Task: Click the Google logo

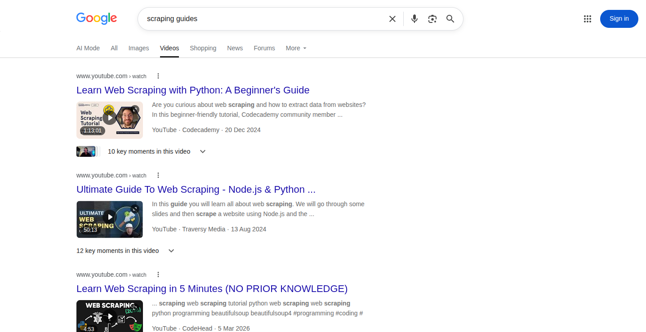Action: 97,18
